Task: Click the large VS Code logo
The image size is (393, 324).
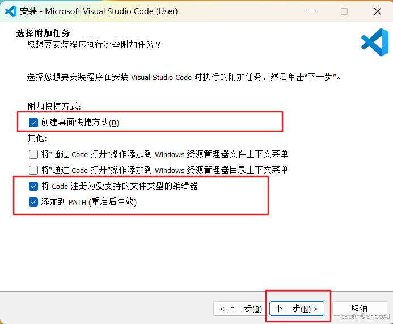Action: click(x=375, y=42)
